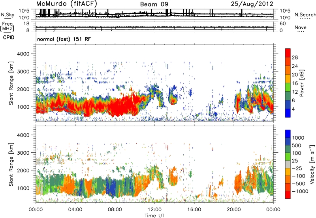Click the Nave legend label

301,27
